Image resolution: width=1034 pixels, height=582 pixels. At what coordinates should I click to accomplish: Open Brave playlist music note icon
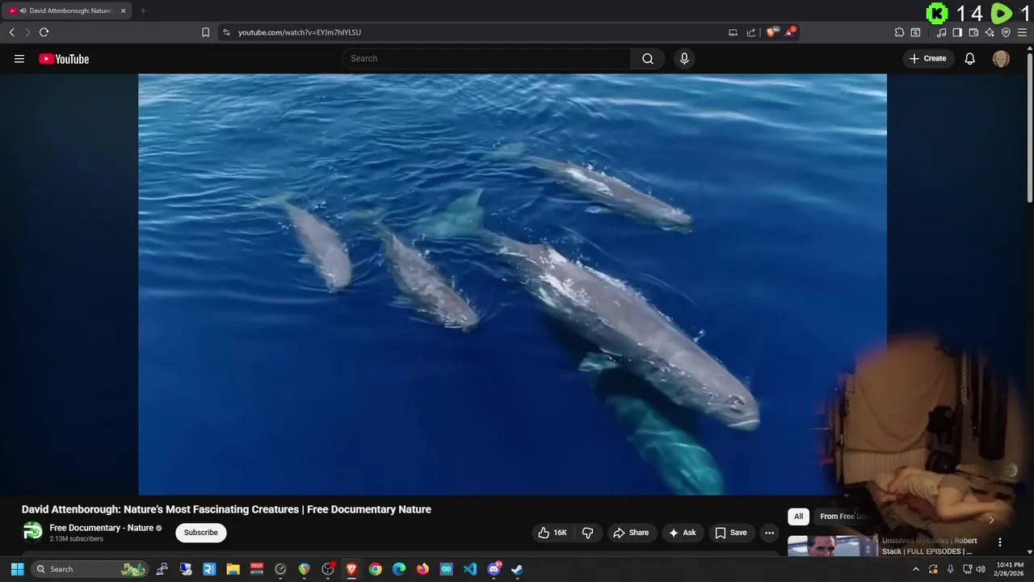[x=941, y=32]
